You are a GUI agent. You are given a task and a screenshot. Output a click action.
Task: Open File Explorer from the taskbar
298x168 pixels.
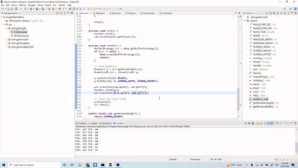[x=80, y=165]
